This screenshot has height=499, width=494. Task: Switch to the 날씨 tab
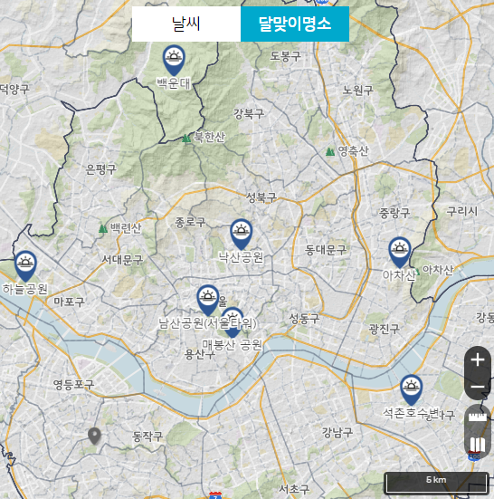186,24
